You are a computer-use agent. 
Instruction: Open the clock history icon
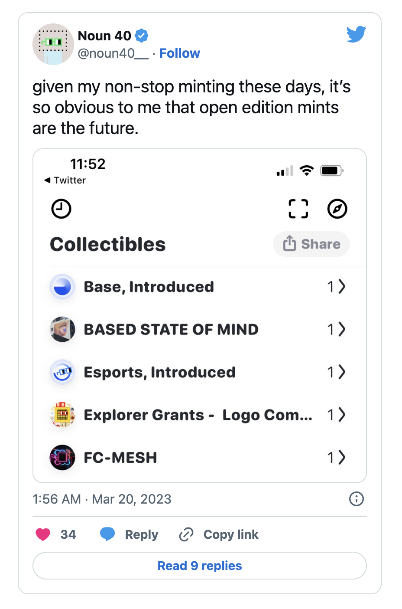click(61, 209)
